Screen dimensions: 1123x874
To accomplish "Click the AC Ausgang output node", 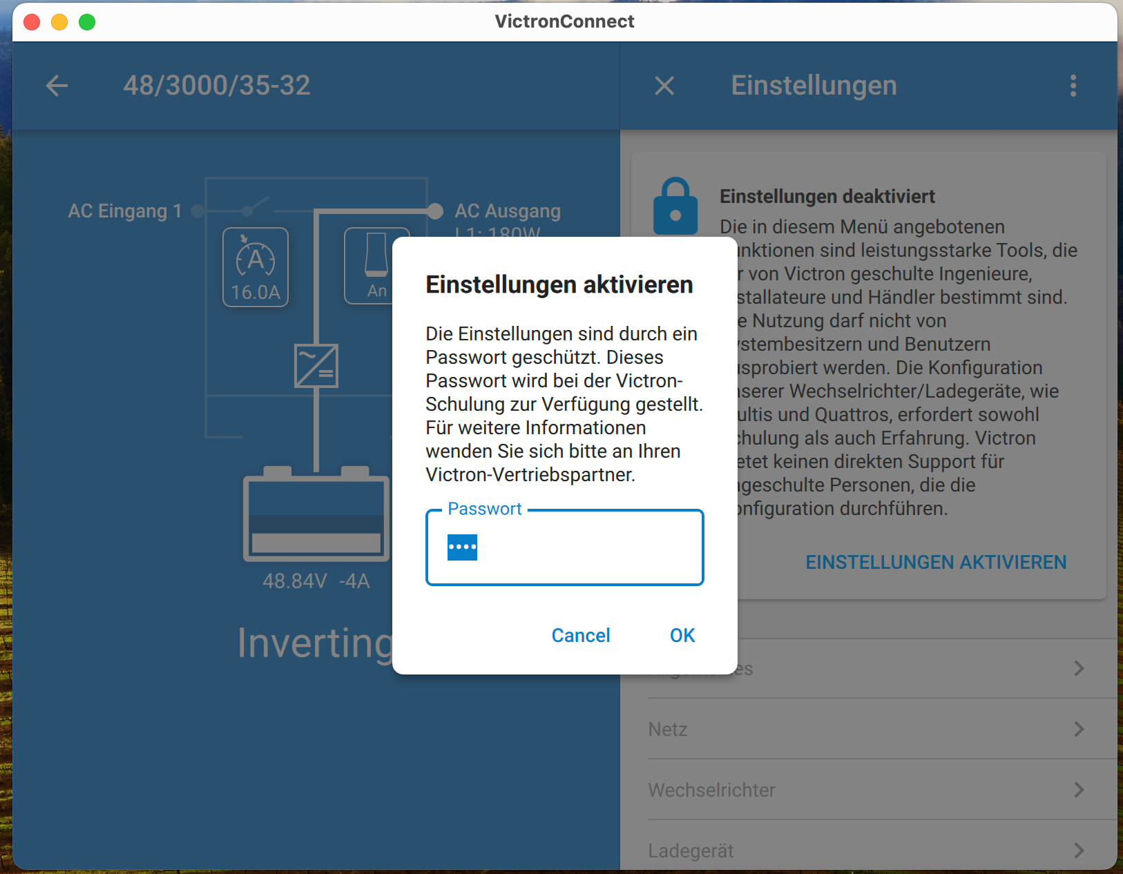I will 435,211.
